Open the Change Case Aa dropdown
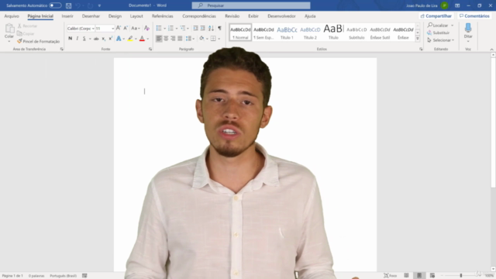 [136, 29]
